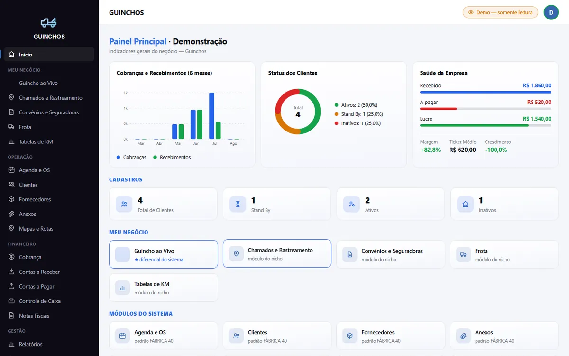Click the Stand By: 1 (25,0%) legend entry
The width and height of the screenshot is (569, 356).
pyautogui.click(x=358, y=114)
